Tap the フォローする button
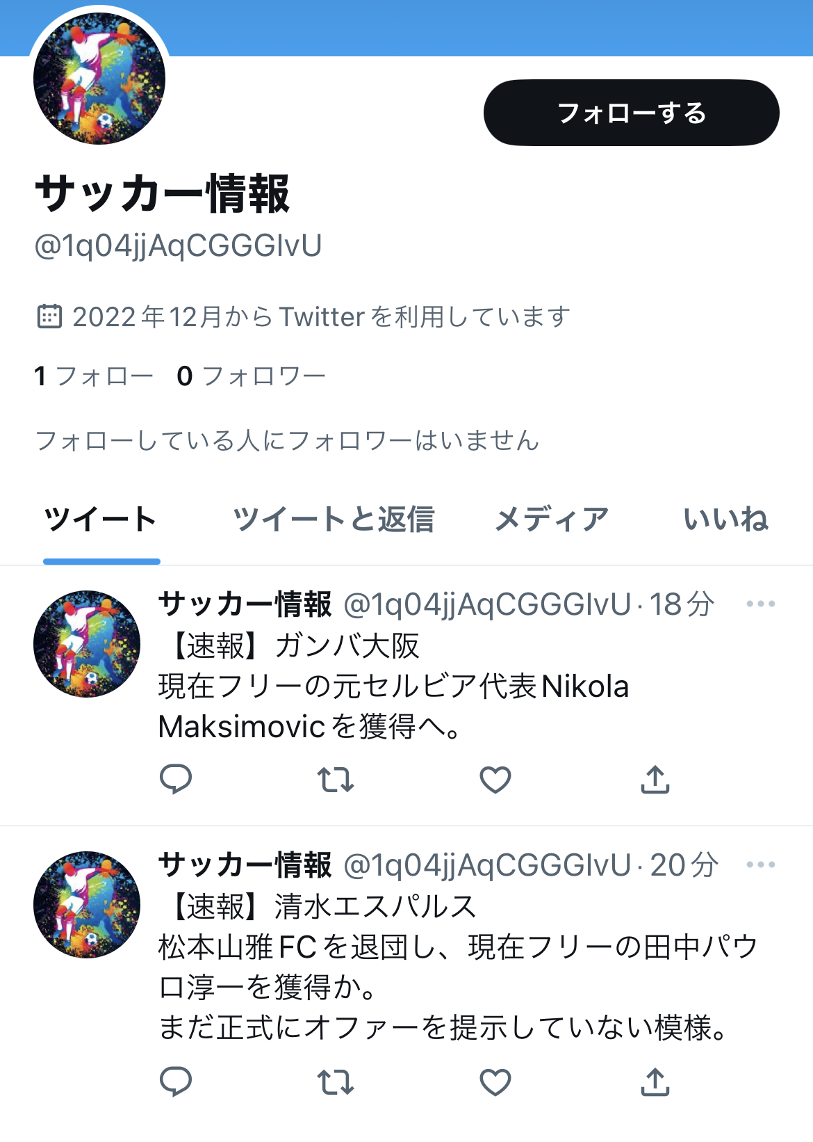 [631, 113]
